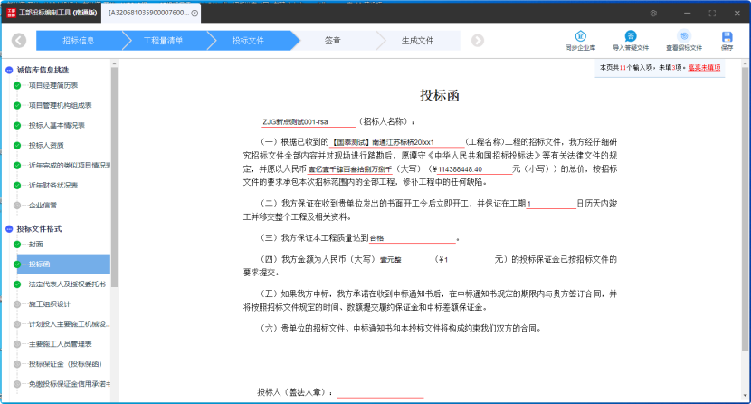The width and height of the screenshot is (751, 404).
Task: Click the 投标人（盖法人章） blank field
Action: pyautogui.click(x=380, y=393)
